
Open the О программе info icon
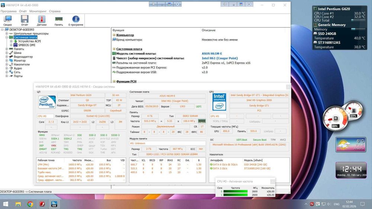pos(76,19)
